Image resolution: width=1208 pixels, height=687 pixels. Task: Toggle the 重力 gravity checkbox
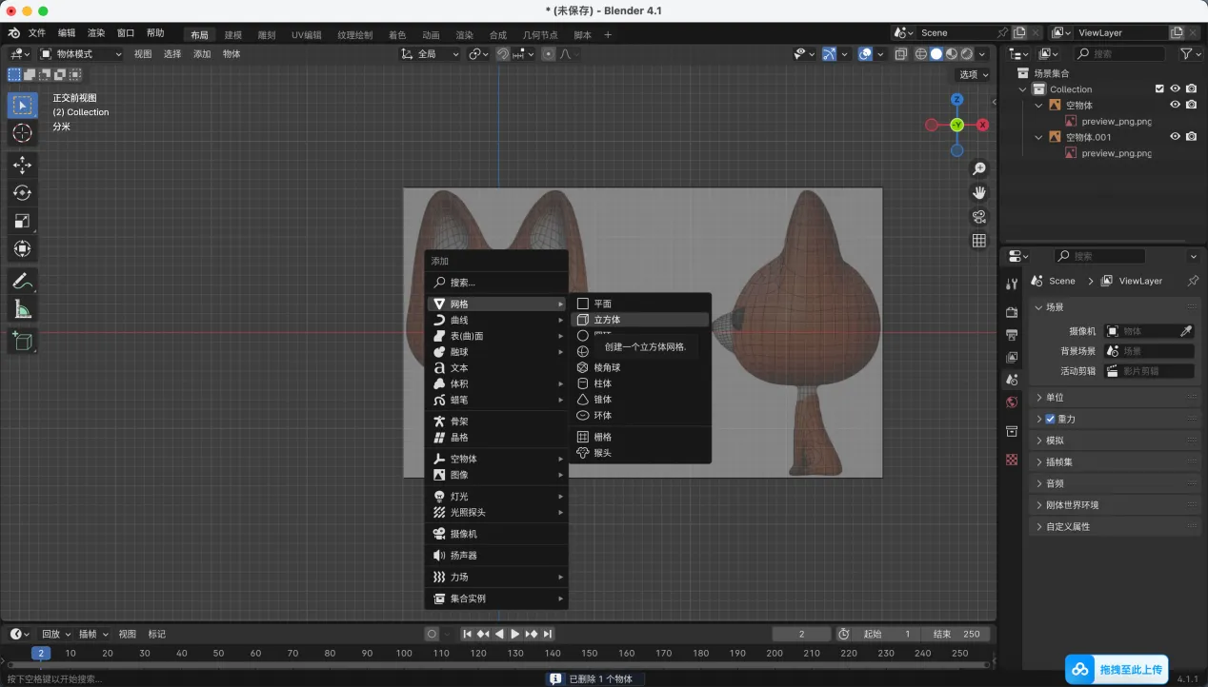[1050, 419]
